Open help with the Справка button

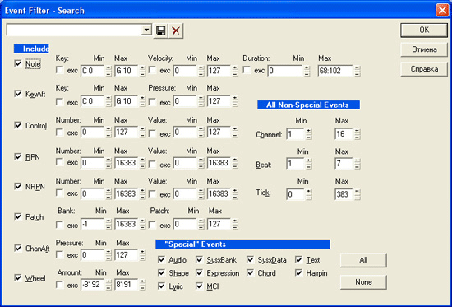coord(424,69)
